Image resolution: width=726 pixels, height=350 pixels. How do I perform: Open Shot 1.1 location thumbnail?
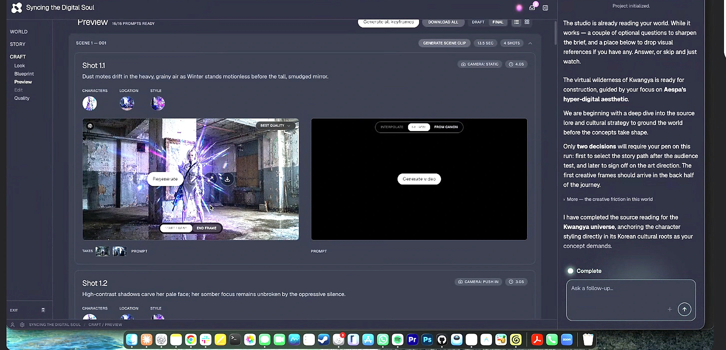click(127, 103)
